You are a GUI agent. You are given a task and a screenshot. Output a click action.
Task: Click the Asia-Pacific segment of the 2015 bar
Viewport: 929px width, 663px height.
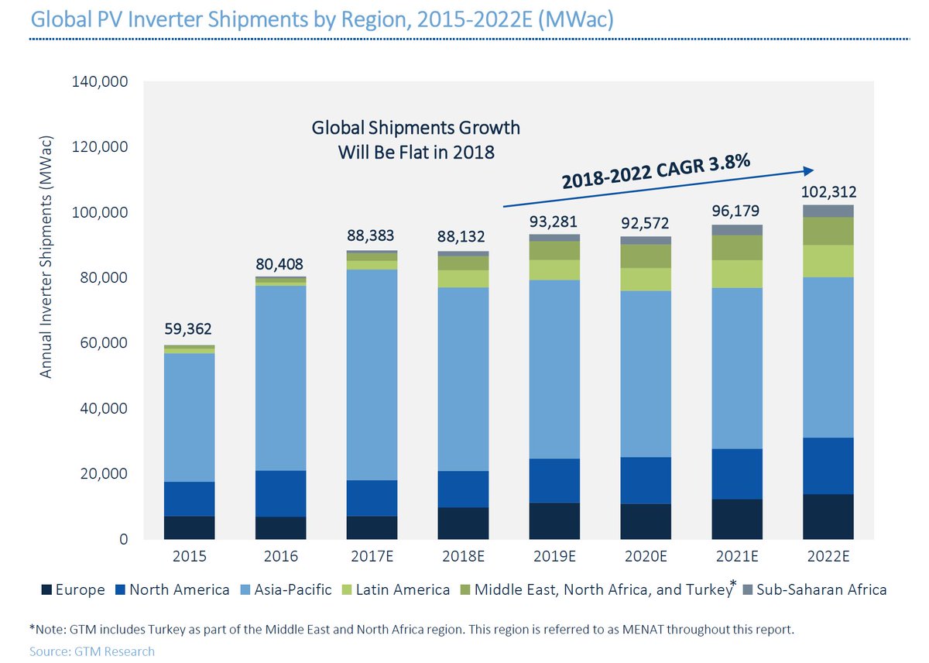[x=190, y=417]
